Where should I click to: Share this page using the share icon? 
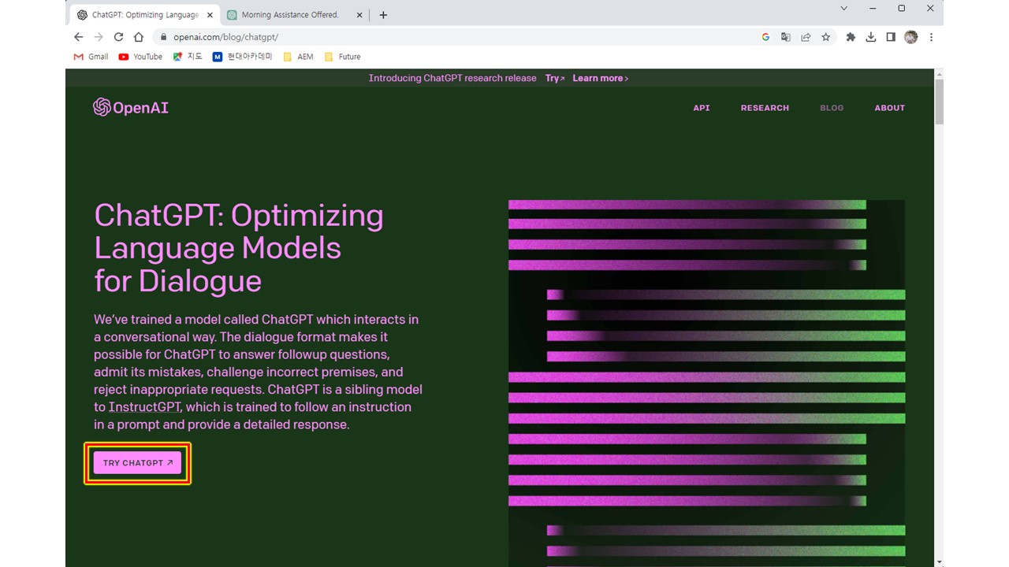click(806, 37)
